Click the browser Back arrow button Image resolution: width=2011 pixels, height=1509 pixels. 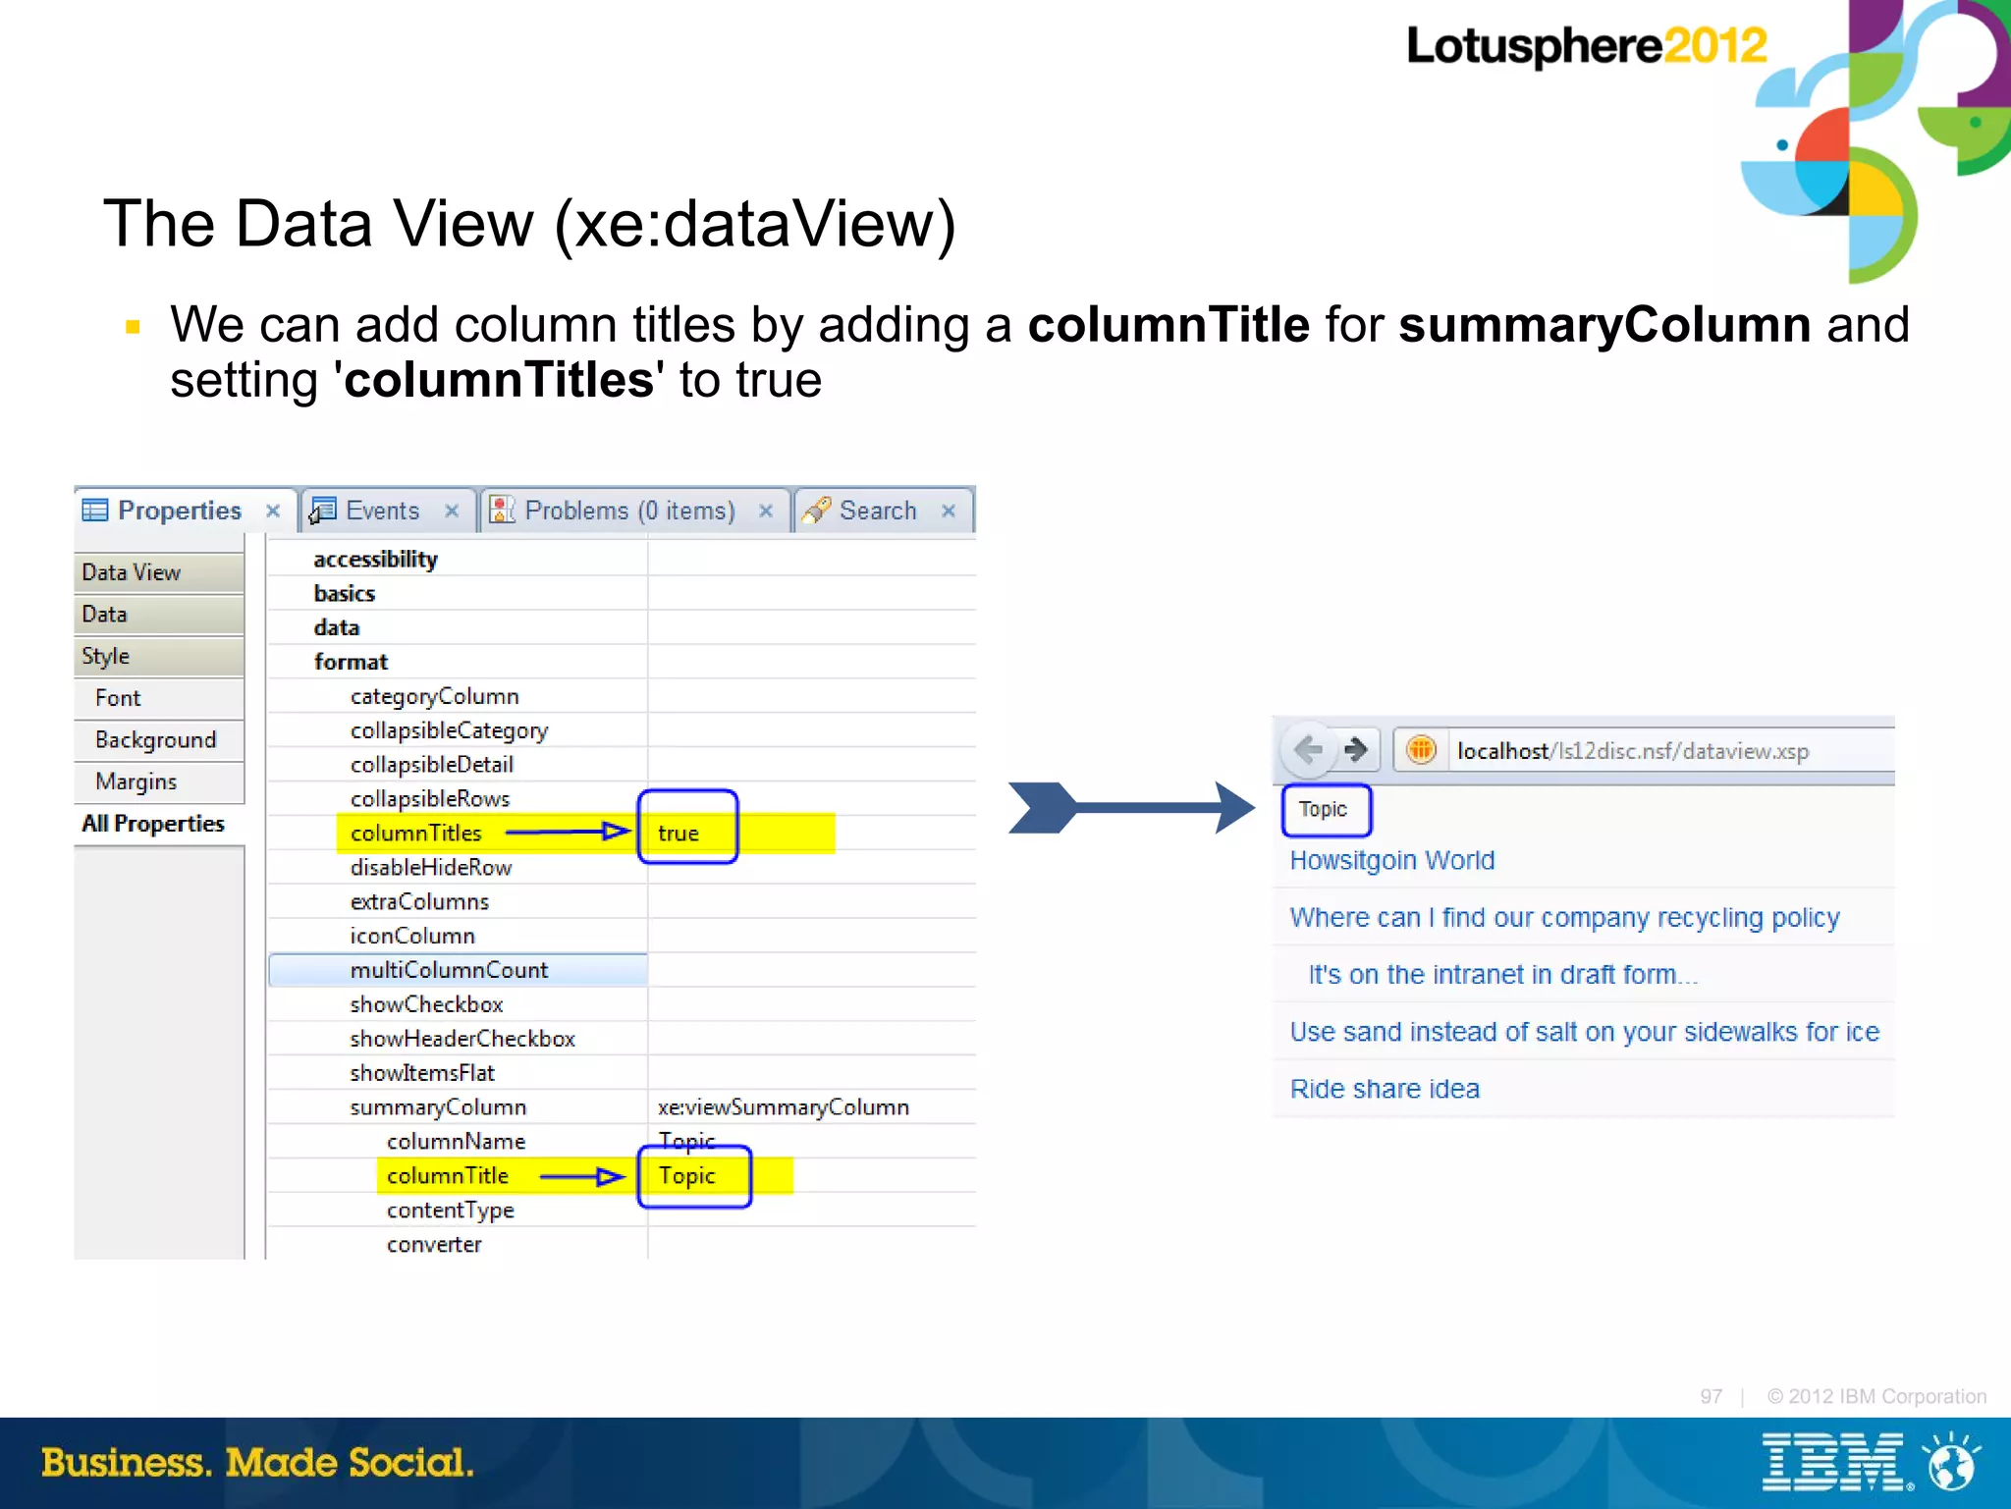[1308, 751]
